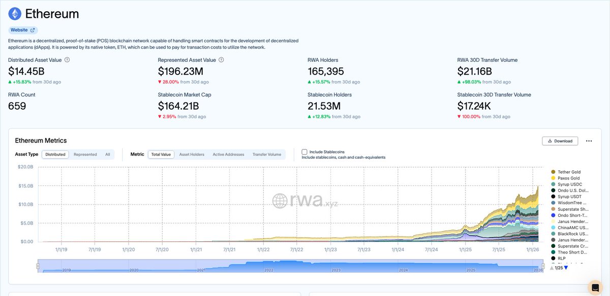610x296 pixels.
Task: Click the Superstate Cr... legend entry
Action: [569, 246]
